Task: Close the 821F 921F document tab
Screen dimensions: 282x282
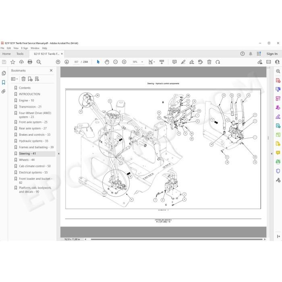Action: [62, 54]
